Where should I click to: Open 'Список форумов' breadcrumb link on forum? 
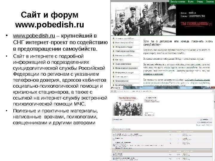pos(117,120)
